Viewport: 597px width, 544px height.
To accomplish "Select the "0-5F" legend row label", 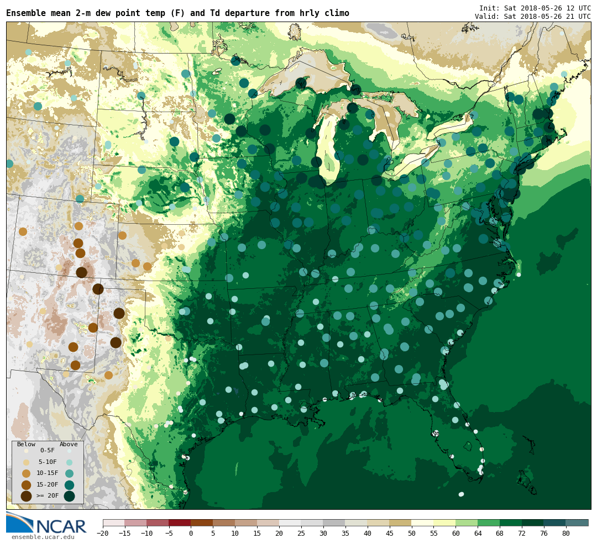I will point(47,451).
